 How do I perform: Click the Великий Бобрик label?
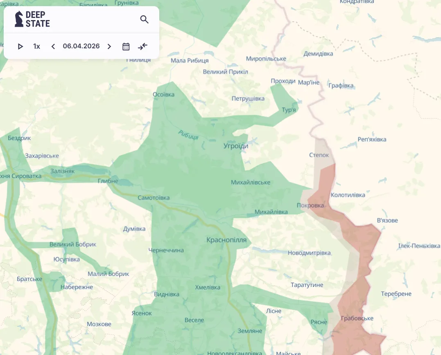pos(73,244)
